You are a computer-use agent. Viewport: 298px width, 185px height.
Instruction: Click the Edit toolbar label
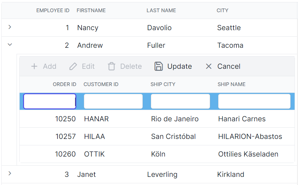[88, 66]
